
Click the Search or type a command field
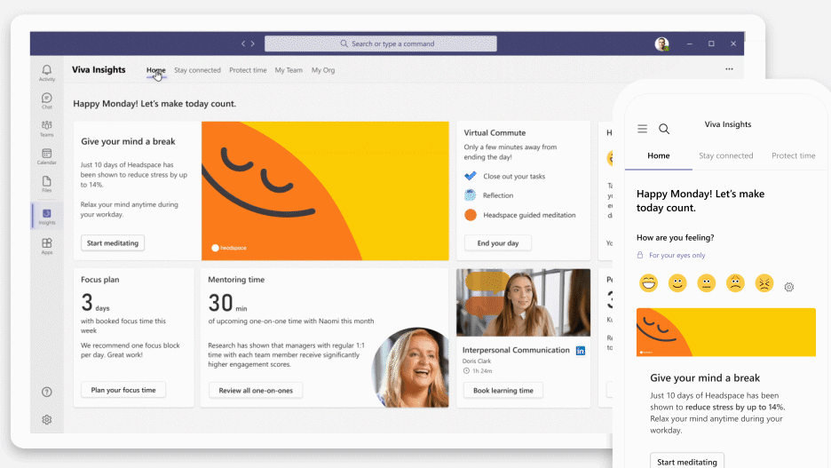click(x=381, y=44)
